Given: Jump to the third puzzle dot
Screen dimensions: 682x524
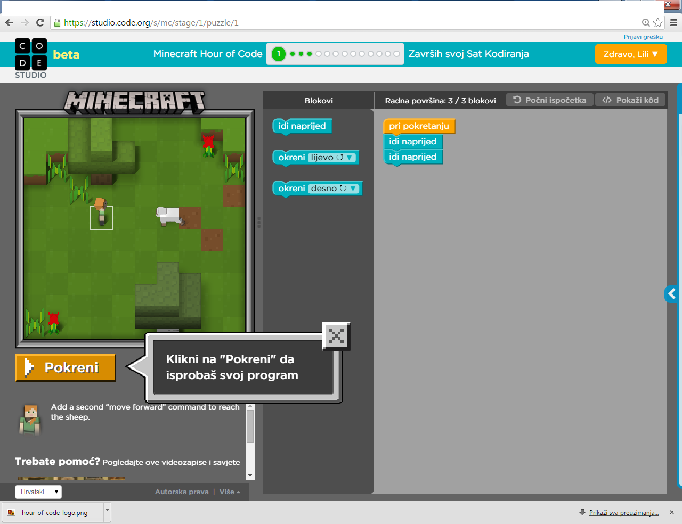Looking at the screenshot, I should (310, 54).
